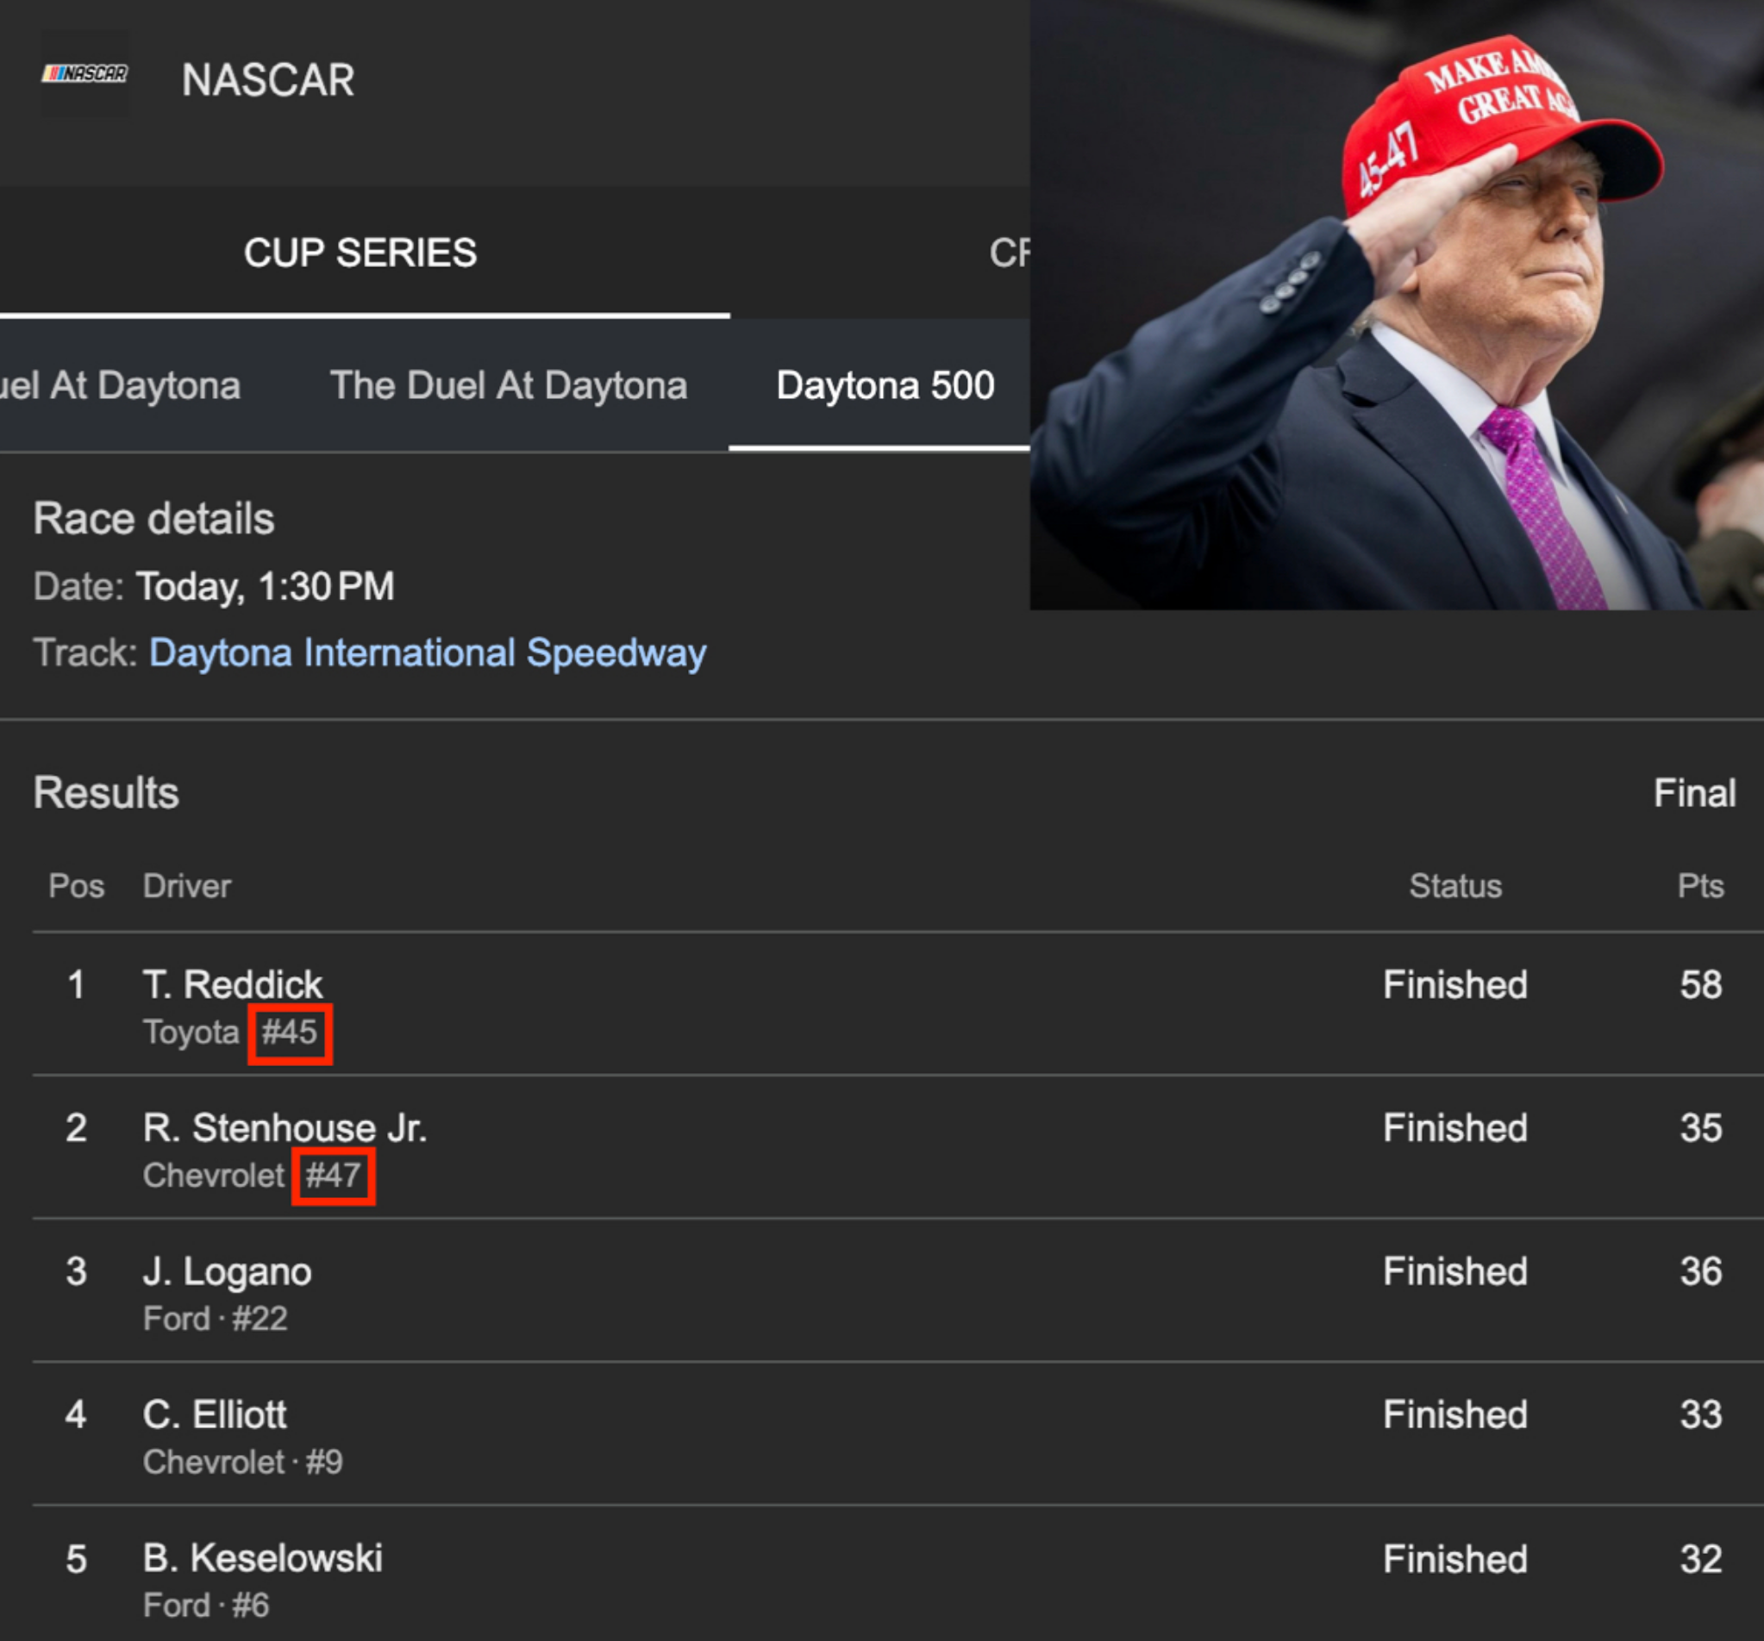Click the T. Reddick driver row
The width and height of the screenshot is (1764, 1641).
click(234, 984)
